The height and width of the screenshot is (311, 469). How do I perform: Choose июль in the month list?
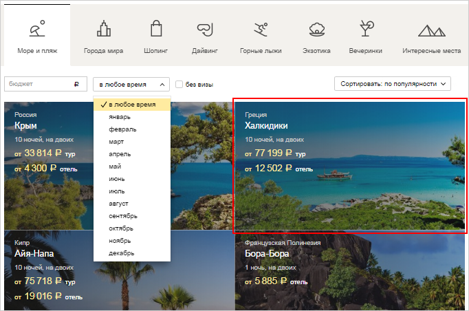point(132,191)
